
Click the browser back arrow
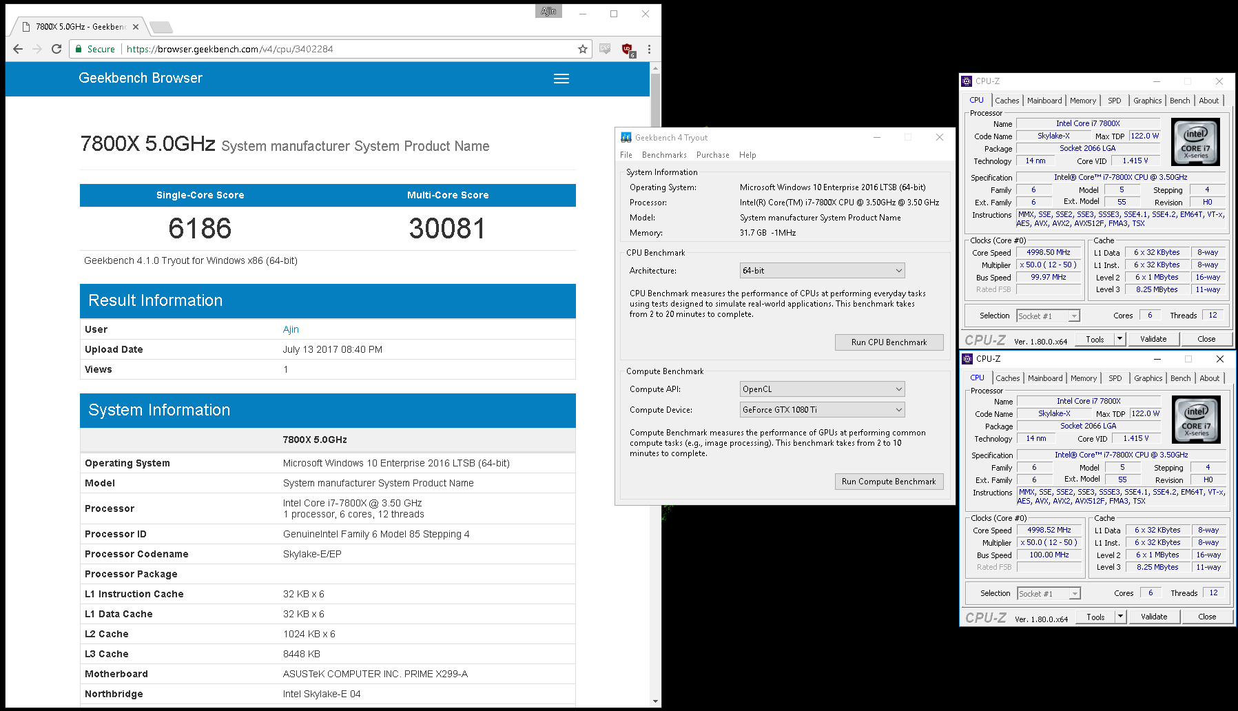click(18, 49)
